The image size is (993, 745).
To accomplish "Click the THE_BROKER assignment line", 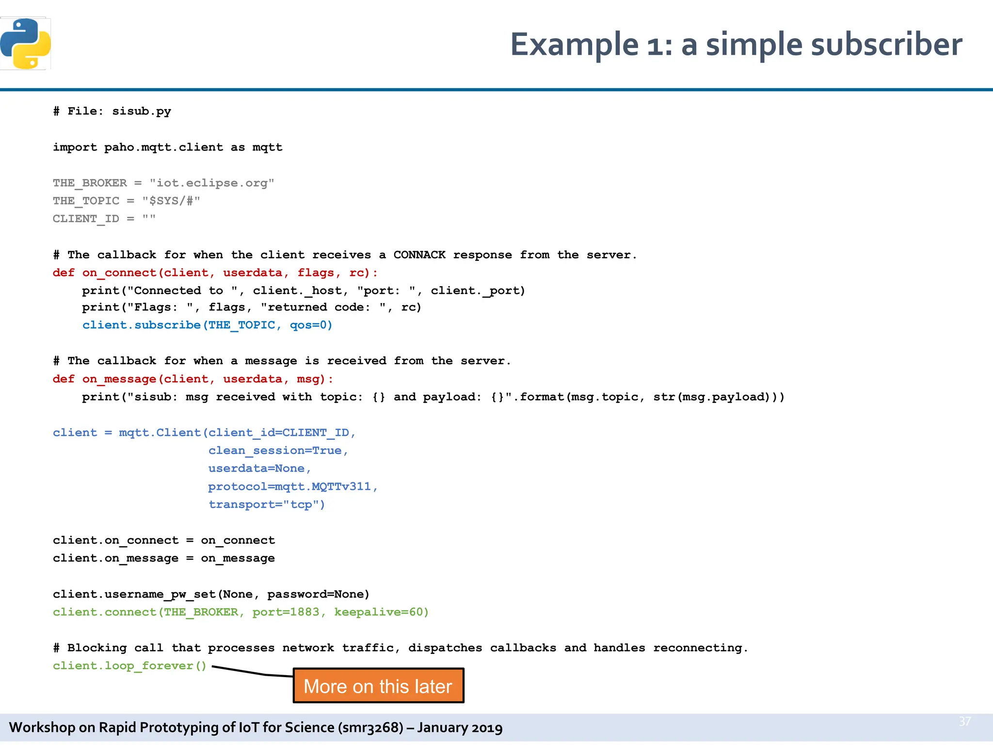I will tap(163, 183).
